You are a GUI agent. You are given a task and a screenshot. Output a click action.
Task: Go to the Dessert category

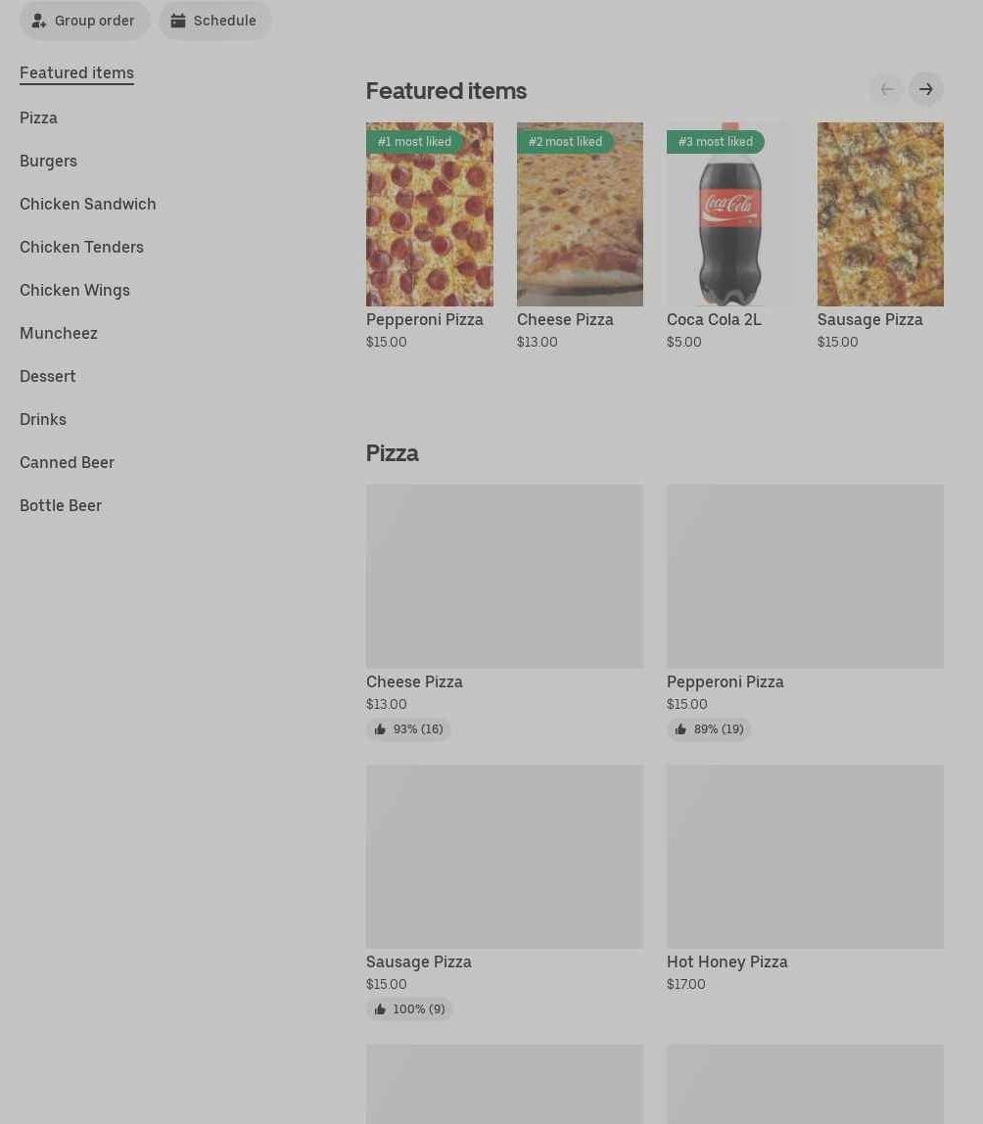pos(47,376)
